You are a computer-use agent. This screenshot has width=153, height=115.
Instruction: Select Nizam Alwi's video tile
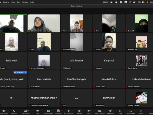[x=76, y=23]
